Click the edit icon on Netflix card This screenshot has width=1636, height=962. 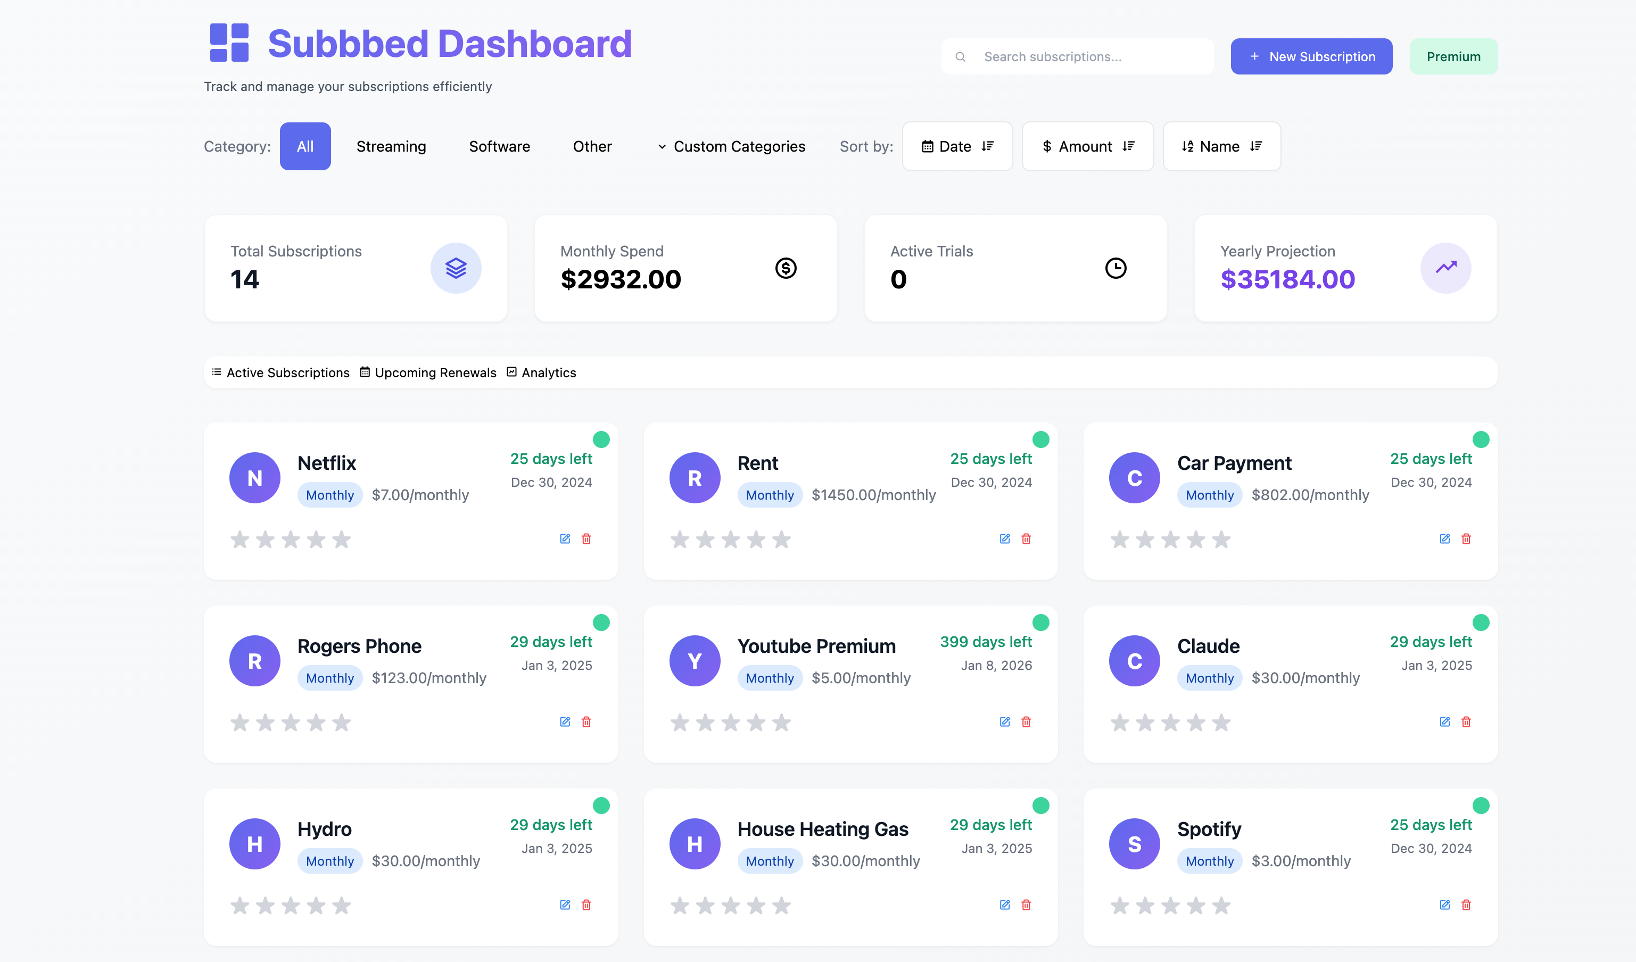(x=565, y=539)
